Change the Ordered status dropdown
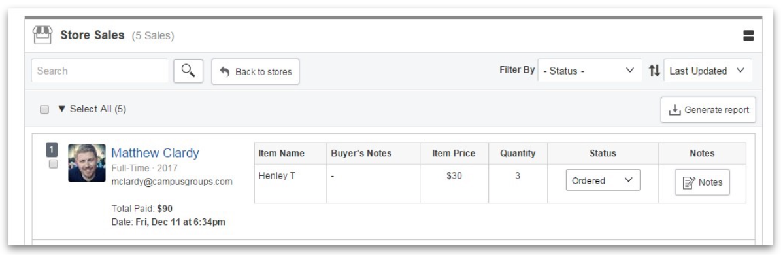The height and width of the screenshot is (255, 783). point(603,180)
